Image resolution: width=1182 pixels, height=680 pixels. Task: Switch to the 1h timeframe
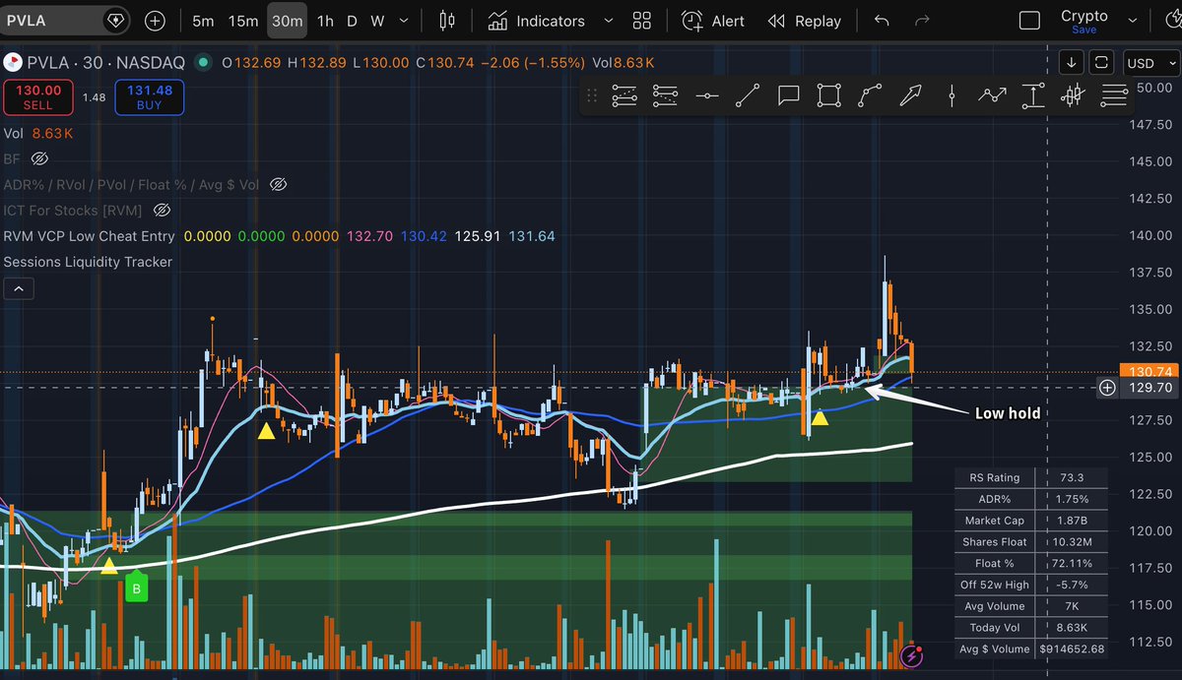tap(325, 21)
